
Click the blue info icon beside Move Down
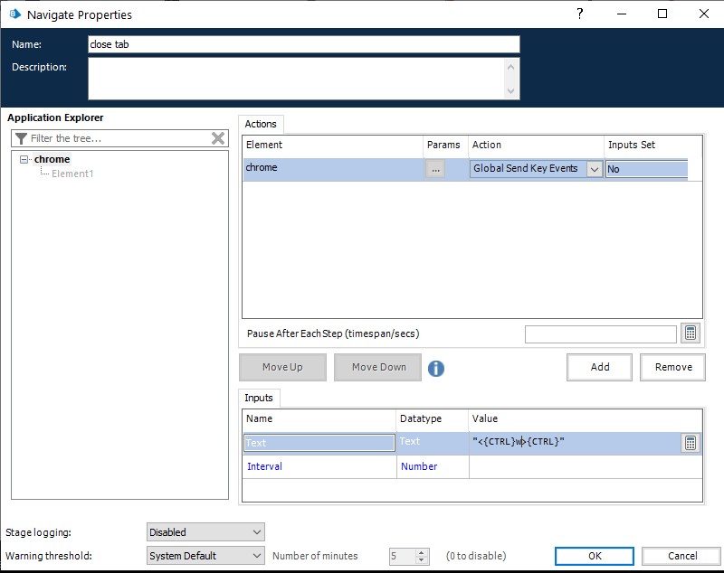pyautogui.click(x=436, y=368)
